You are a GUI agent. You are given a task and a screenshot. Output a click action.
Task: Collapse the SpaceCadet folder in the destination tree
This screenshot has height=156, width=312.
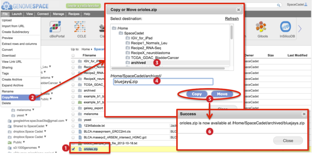pyautogui.click(x=121, y=33)
